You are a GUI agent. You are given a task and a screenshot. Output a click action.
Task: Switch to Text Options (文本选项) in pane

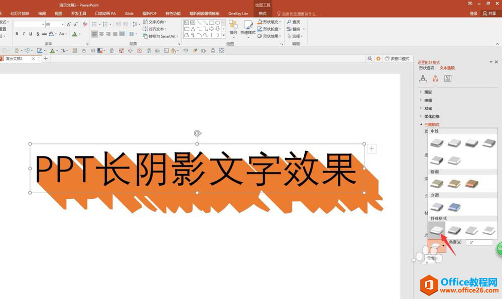[x=447, y=68]
